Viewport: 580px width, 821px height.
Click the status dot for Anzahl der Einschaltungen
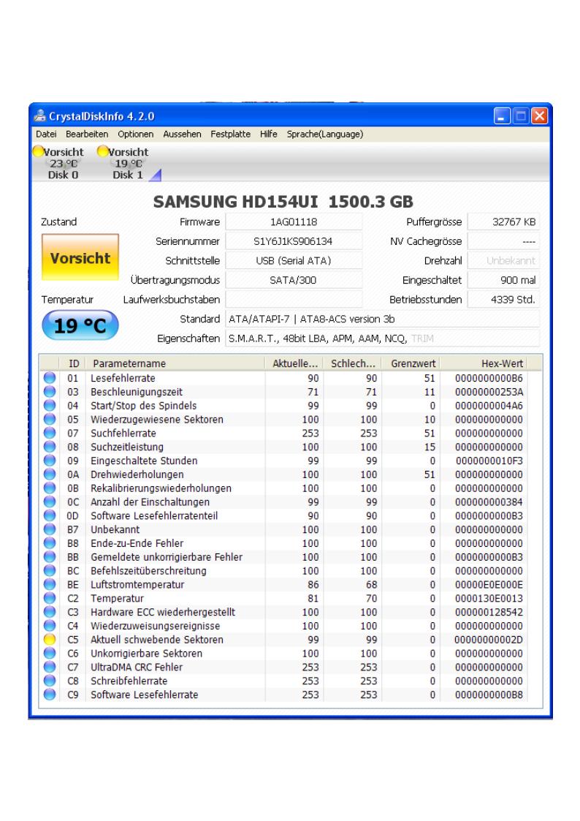pyautogui.click(x=50, y=502)
